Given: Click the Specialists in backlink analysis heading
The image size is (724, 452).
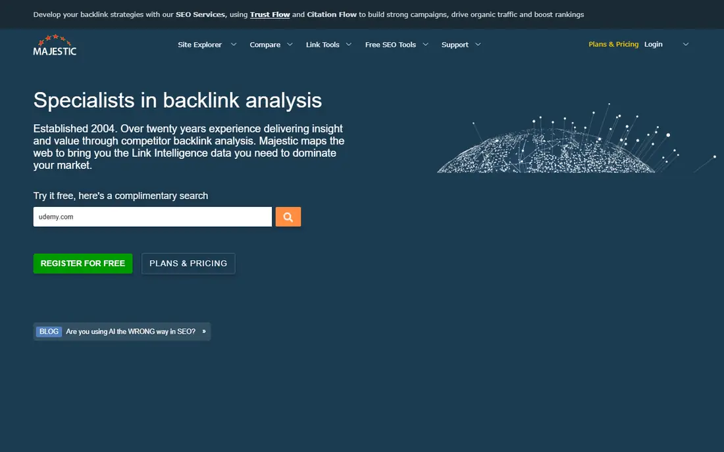Looking at the screenshot, I should pyautogui.click(x=177, y=101).
